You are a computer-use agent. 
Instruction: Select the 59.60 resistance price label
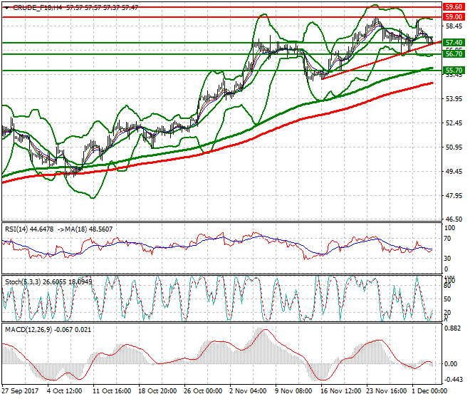click(454, 7)
